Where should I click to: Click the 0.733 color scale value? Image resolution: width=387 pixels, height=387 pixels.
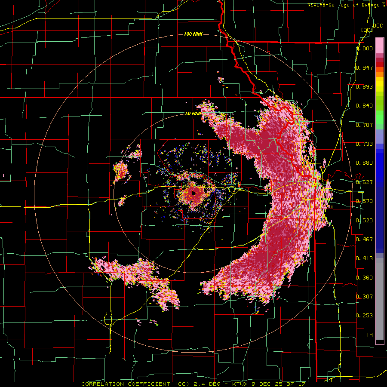pyautogui.click(x=364, y=144)
